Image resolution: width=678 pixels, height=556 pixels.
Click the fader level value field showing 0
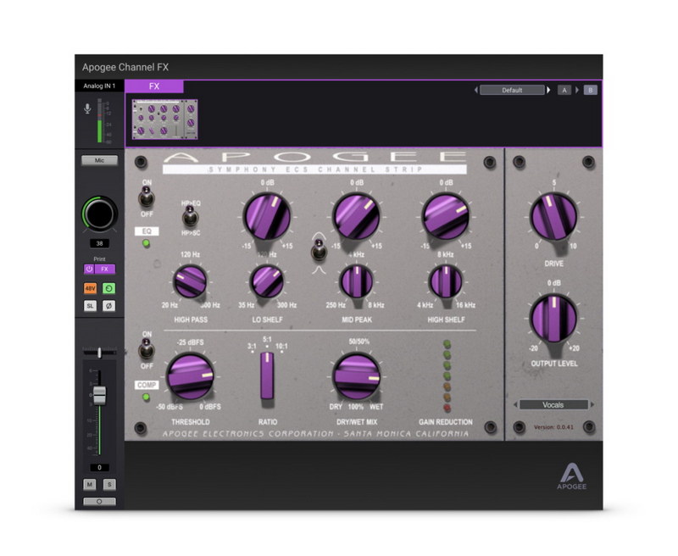tap(99, 467)
